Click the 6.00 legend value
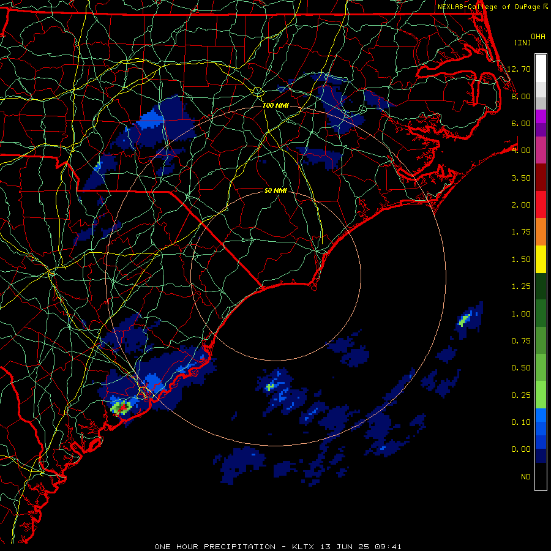The image size is (551, 551). [x=521, y=123]
